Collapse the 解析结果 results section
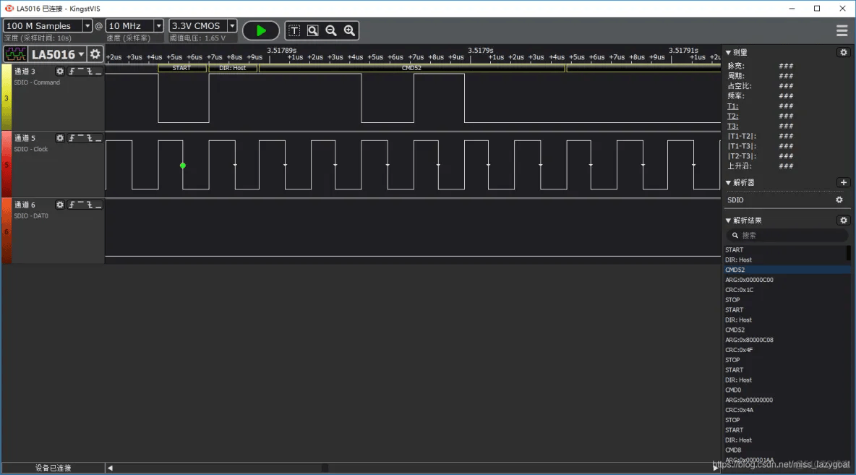 [728, 220]
